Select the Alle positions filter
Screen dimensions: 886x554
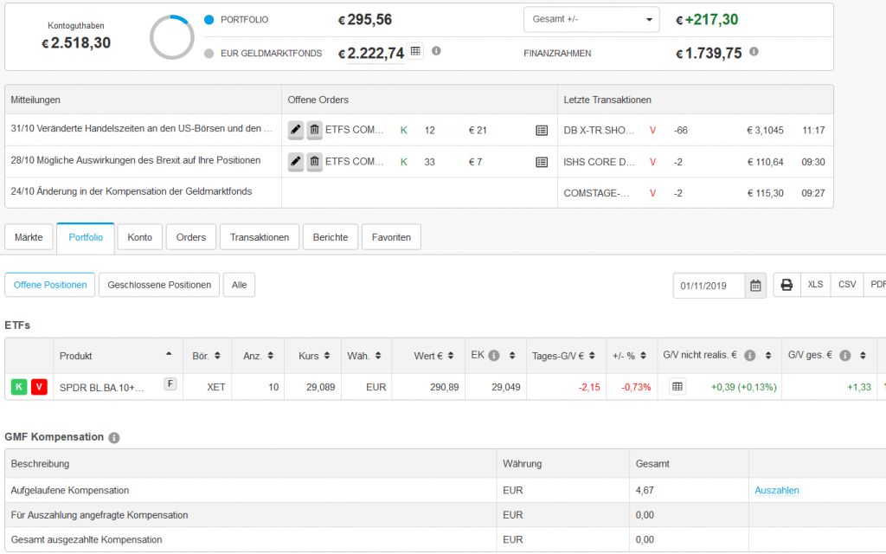point(239,285)
